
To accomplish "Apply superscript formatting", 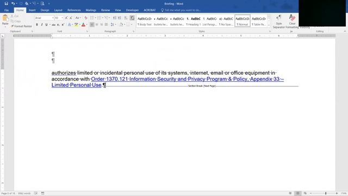I will pyautogui.click(x=63, y=24).
